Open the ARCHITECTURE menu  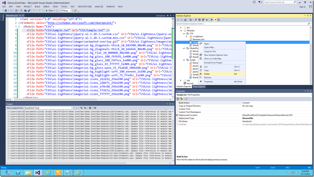[x=85, y=7]
